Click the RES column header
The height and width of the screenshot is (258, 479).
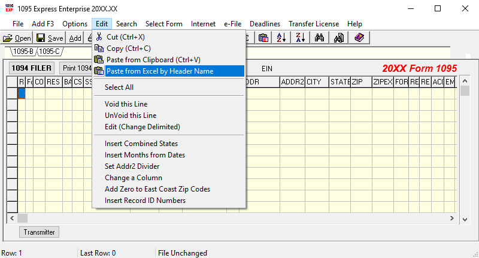pos(54,82)
